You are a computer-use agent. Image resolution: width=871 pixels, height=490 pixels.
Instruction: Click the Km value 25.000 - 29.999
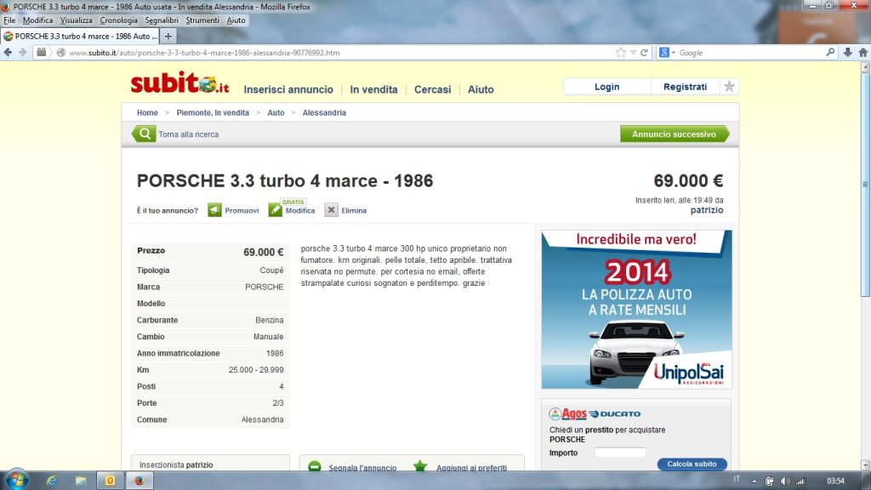[x=256, y=370]
